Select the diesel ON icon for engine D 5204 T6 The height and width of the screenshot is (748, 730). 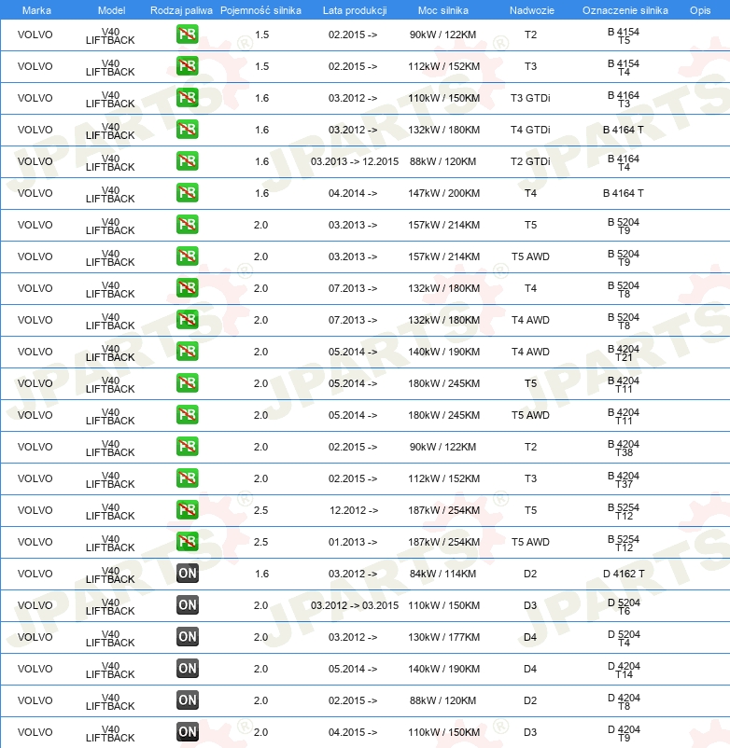[187, 605]
